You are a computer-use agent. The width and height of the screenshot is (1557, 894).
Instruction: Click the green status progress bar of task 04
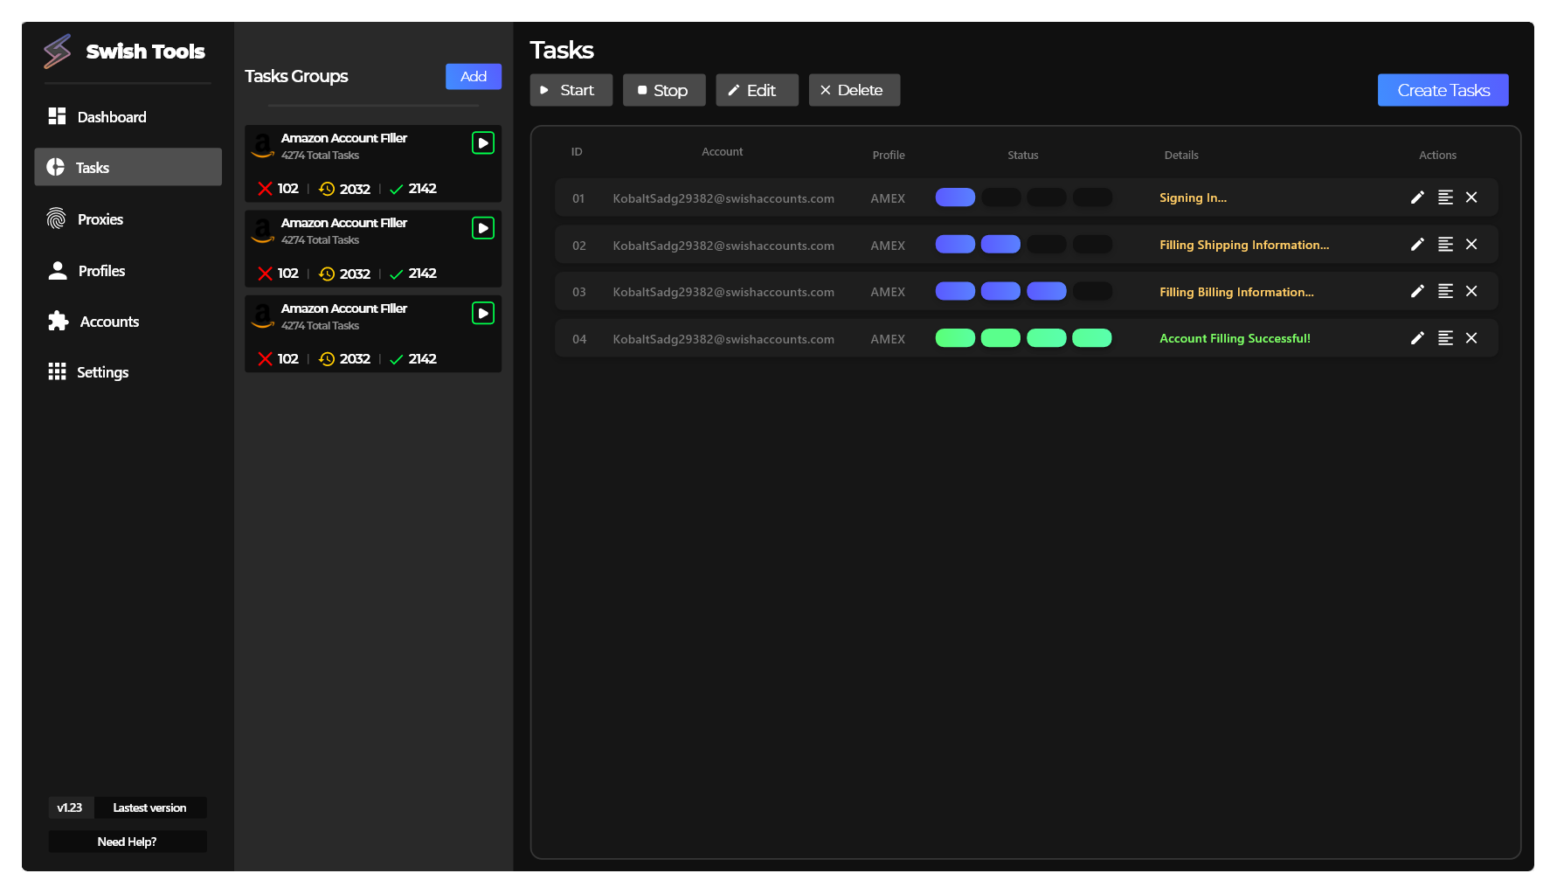click(x=1023, y=338)
